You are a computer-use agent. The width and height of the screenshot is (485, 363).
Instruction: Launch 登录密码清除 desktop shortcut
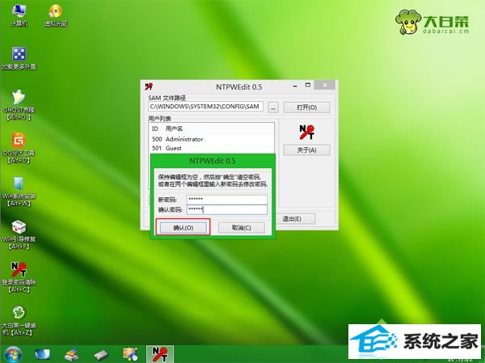[19, 277]
